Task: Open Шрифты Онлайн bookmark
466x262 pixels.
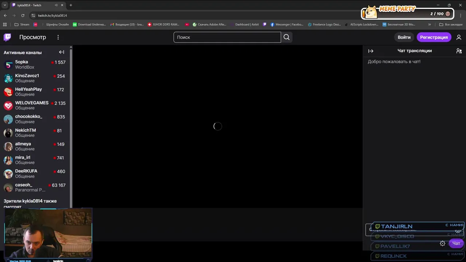Action: point(55,24)
